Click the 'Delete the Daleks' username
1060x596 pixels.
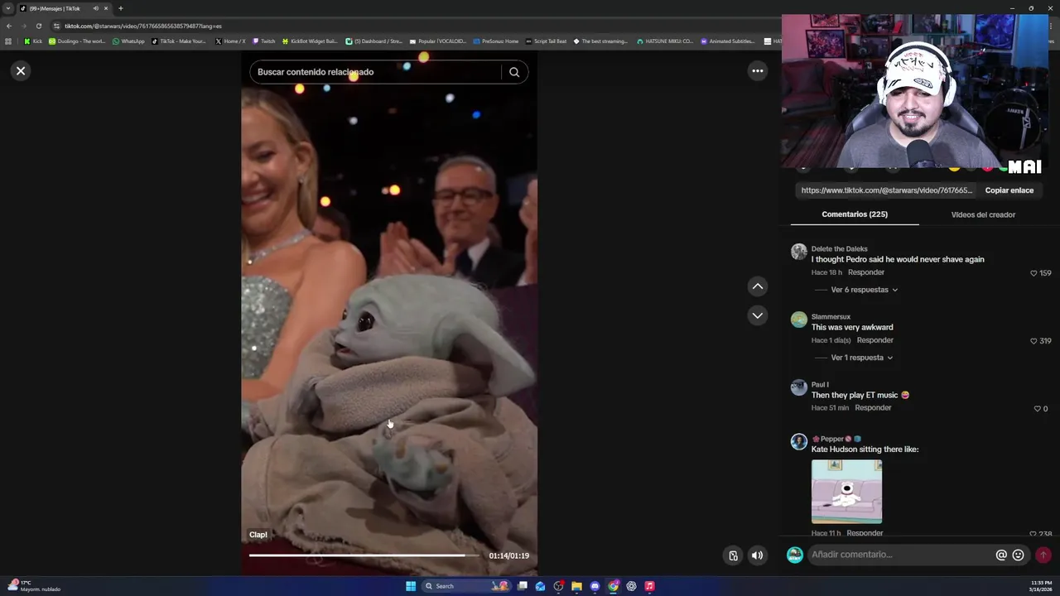[839, 249]
